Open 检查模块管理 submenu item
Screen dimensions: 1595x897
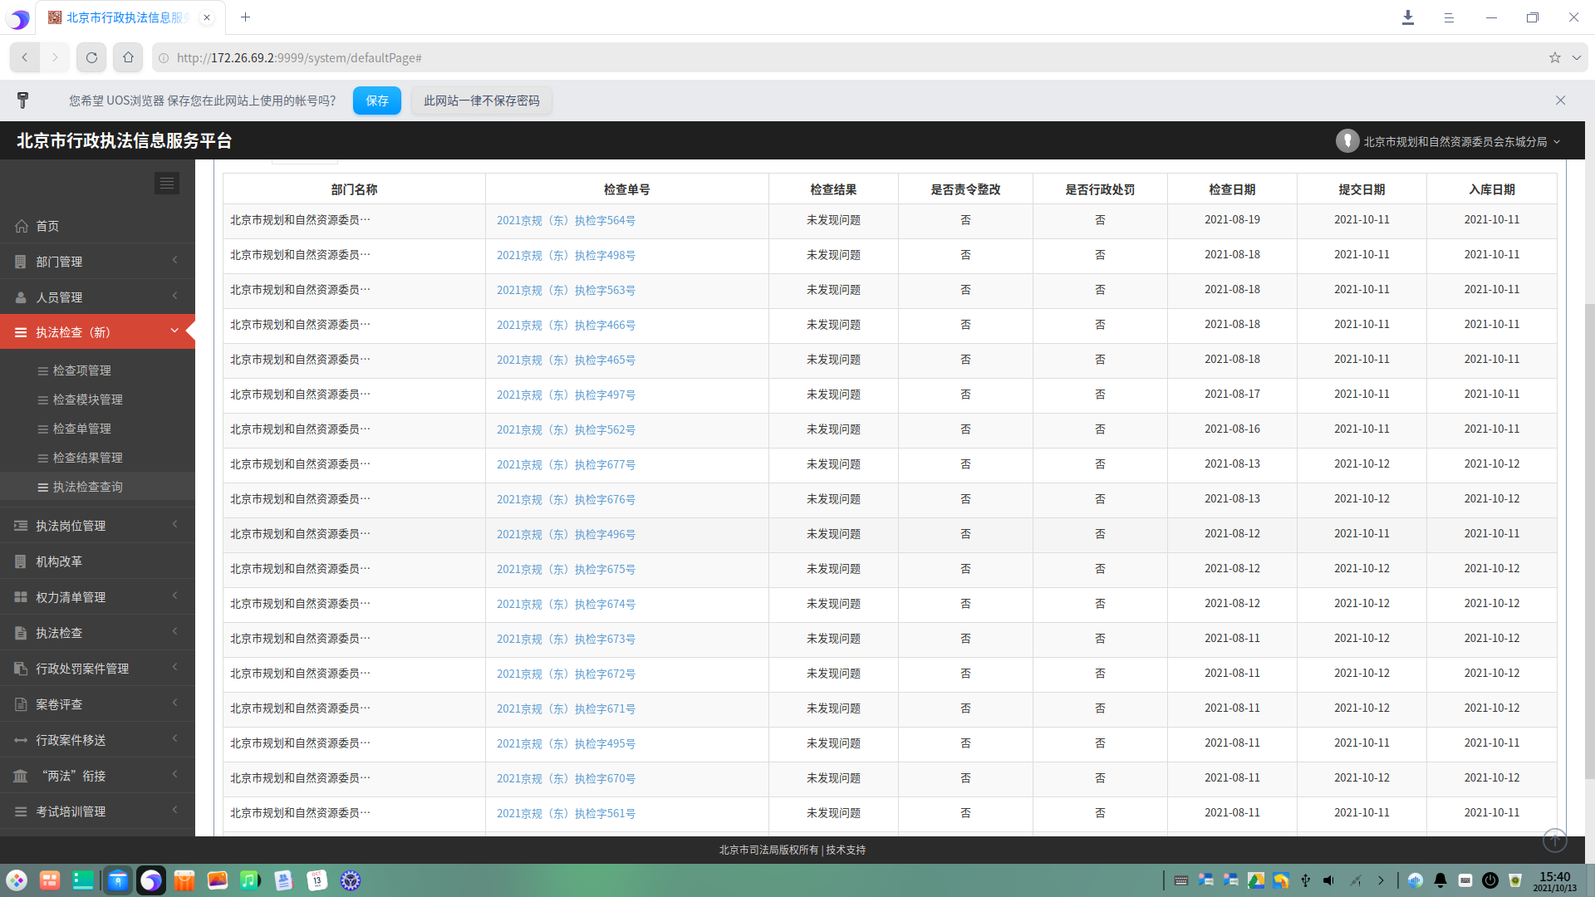[x=87, y=399]
